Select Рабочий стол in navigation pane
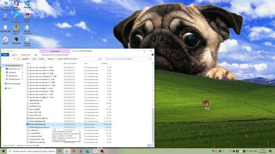 coord(14,69)
